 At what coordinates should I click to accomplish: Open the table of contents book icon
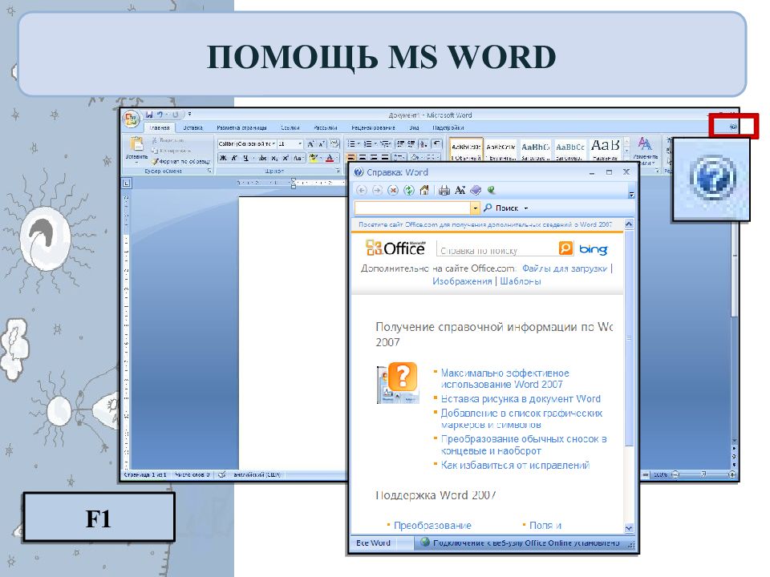pos(476,191)
